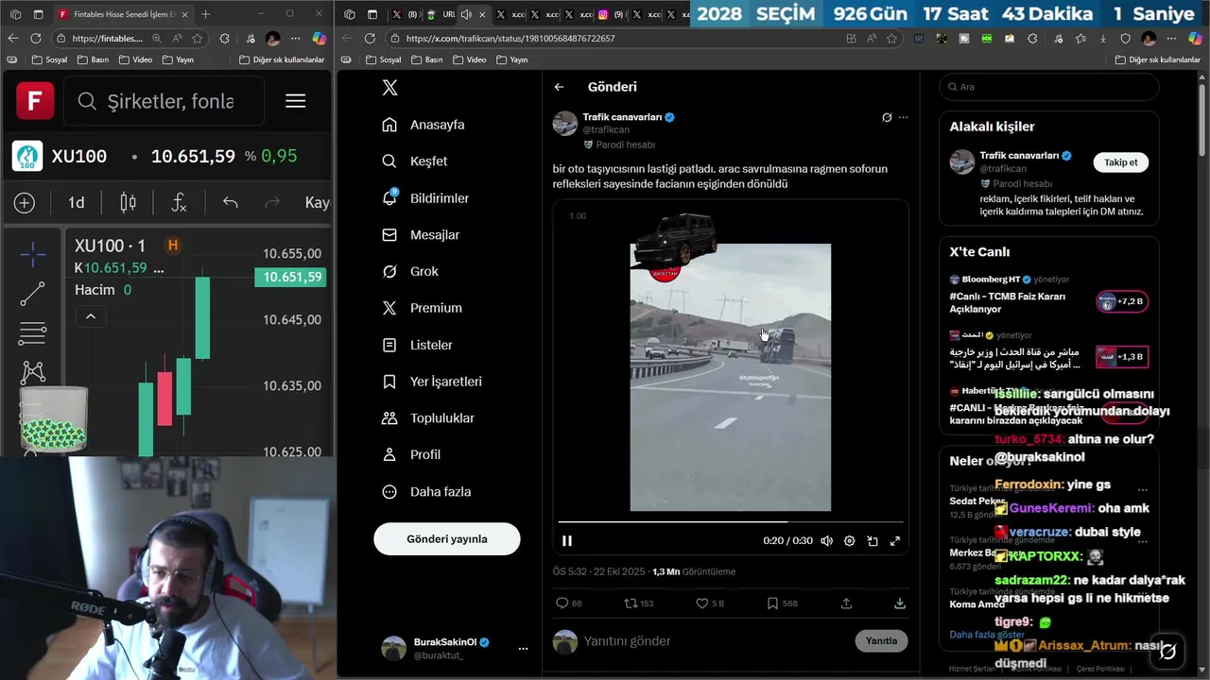
Task: Open Listeler in X sidebar
Action: 419,346
